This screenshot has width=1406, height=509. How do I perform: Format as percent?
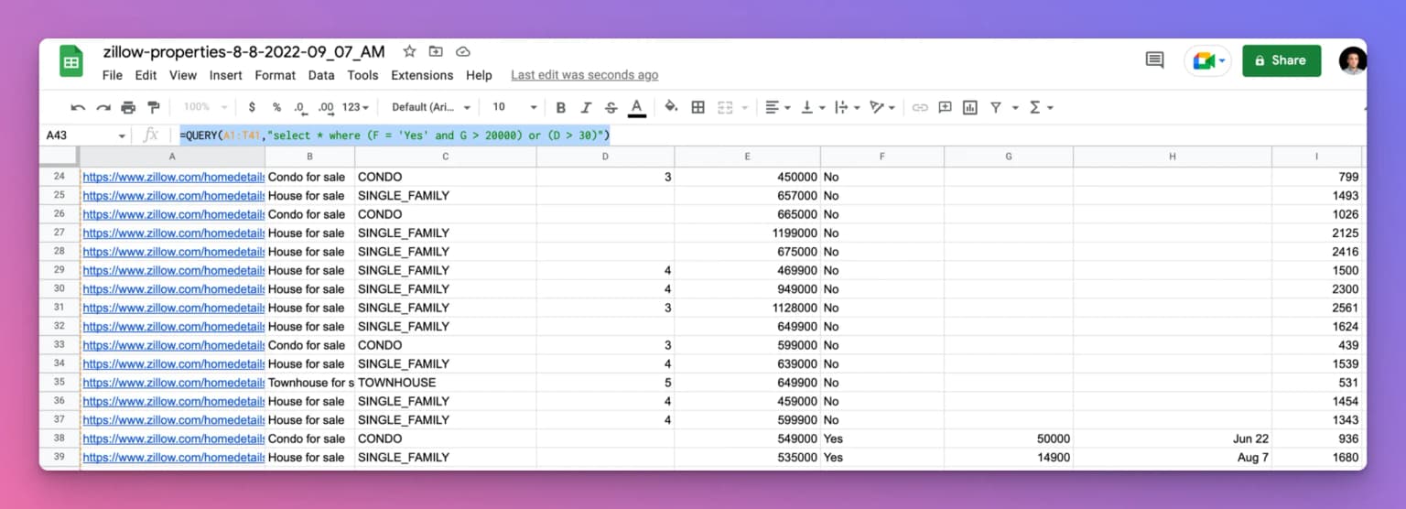click(276, 107)
